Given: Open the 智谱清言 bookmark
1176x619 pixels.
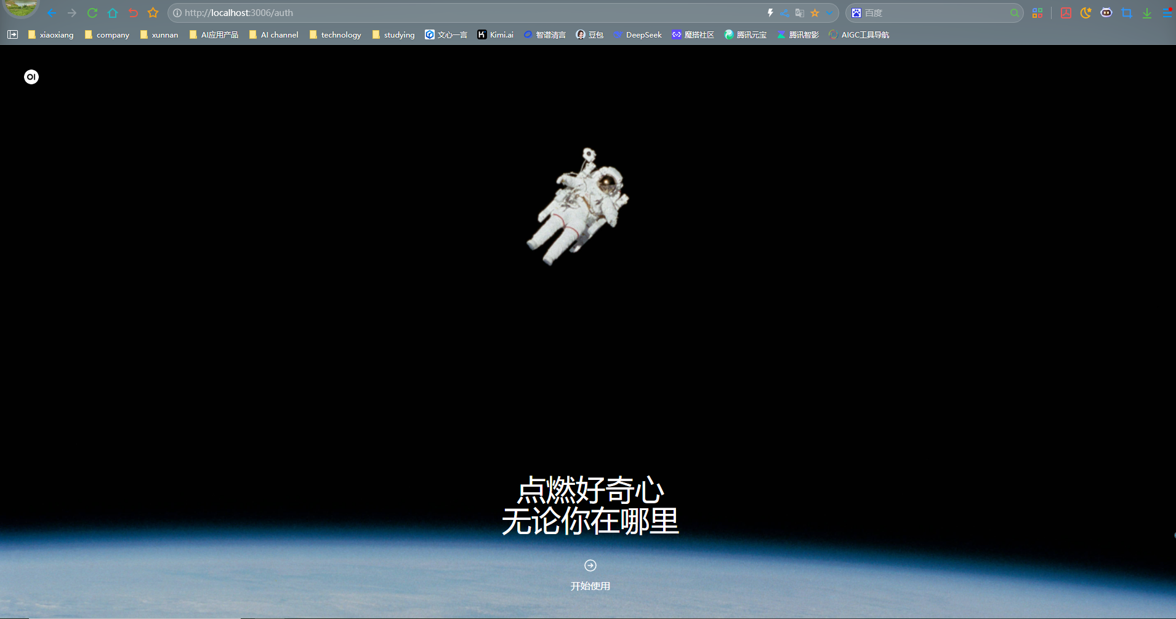Looking at the screenshot, I should [x=545, y=35].
